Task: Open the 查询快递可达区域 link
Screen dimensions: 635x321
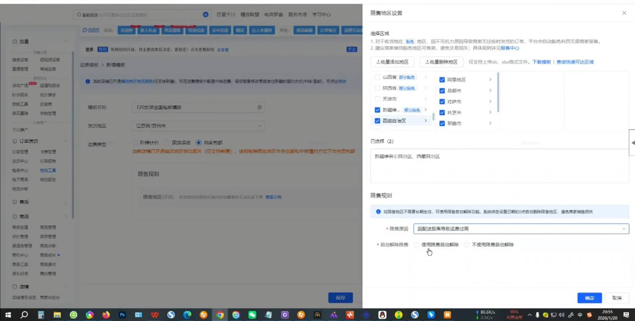Action: coord(575,62)
